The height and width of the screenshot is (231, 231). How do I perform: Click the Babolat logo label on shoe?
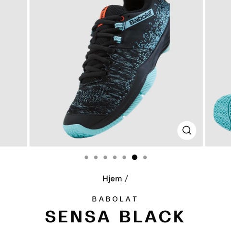click(140, 18)
